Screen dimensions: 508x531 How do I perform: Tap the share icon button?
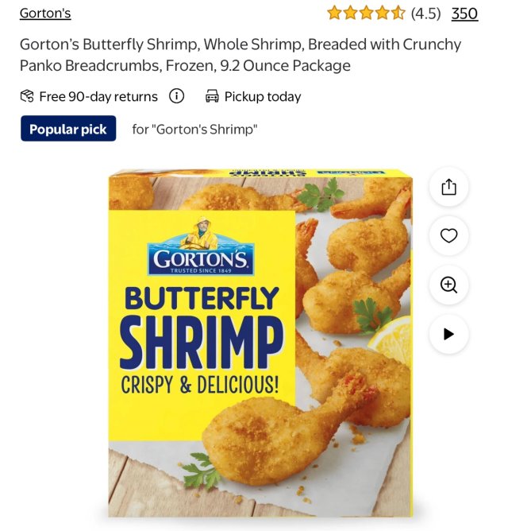[448, 187]
